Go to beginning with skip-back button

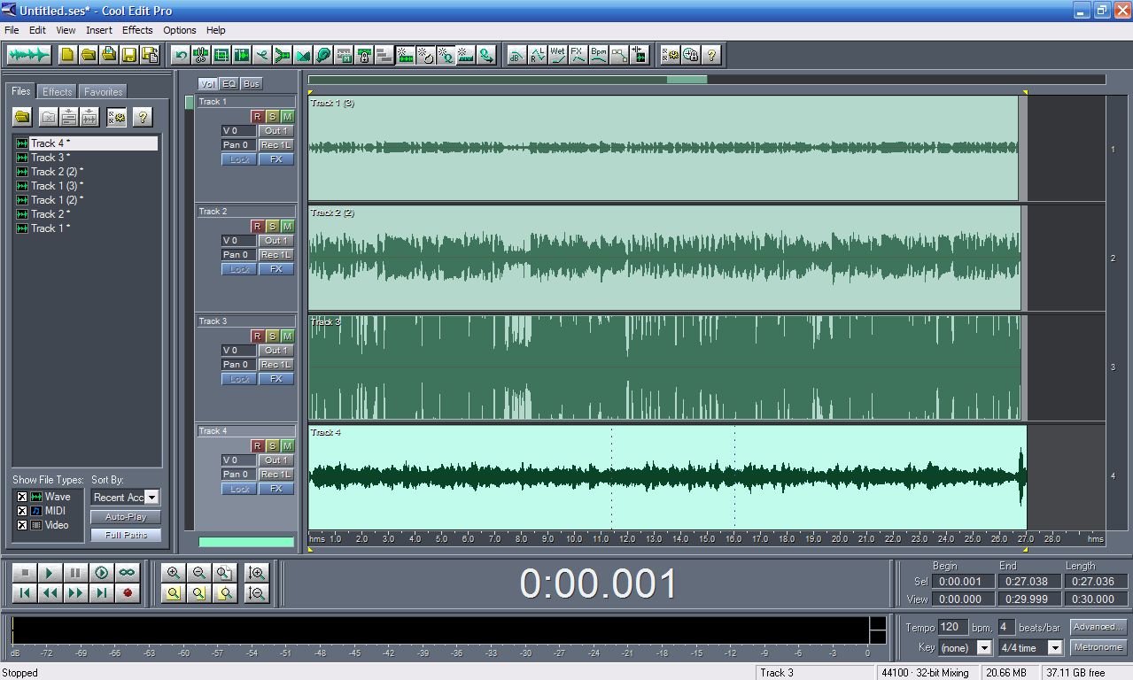point(25,593)
